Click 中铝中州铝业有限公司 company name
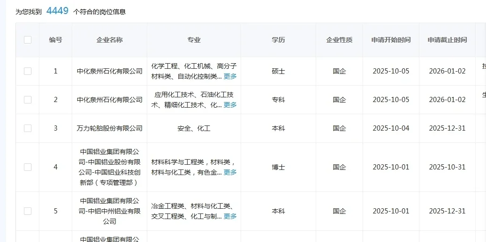Image resolution: width=486 pixels, height=242 pixels. 109,211
